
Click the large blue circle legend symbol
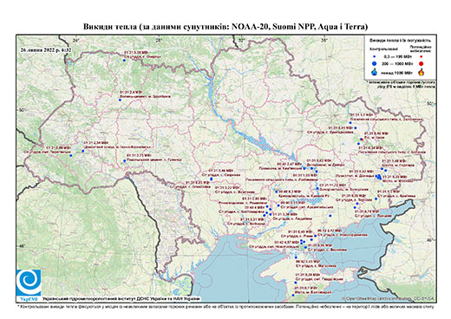[375, 63]
